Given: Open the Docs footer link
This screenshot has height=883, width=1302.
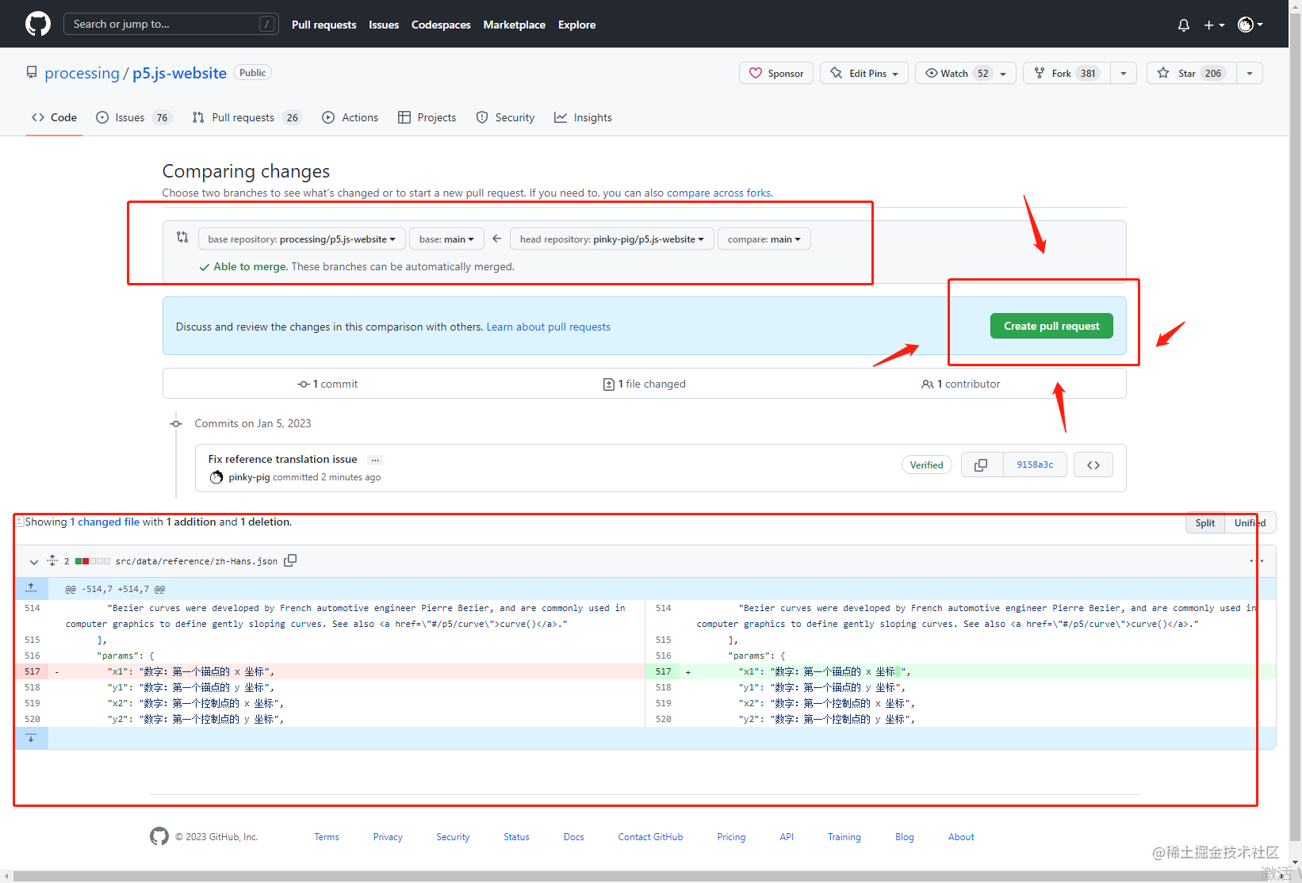Looking at the screenshot, I should point(573,836).
